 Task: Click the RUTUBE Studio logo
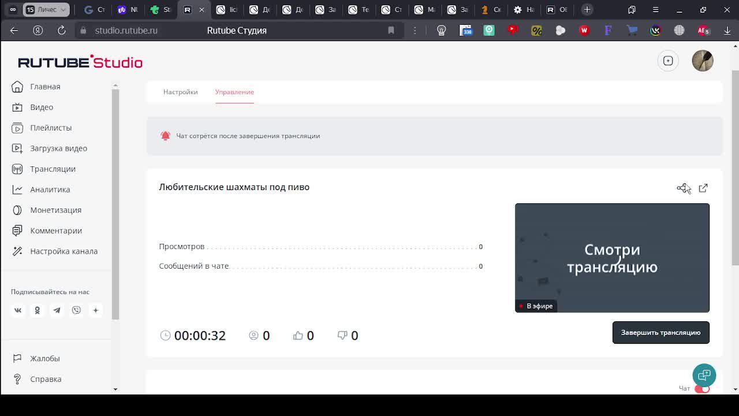pos(80,62)
